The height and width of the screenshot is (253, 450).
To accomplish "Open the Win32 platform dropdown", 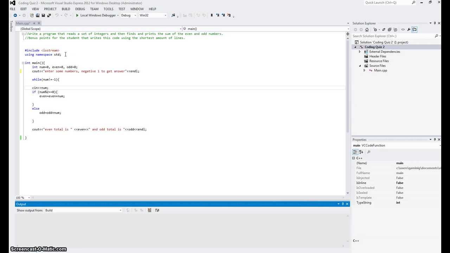I will (165, 15).
